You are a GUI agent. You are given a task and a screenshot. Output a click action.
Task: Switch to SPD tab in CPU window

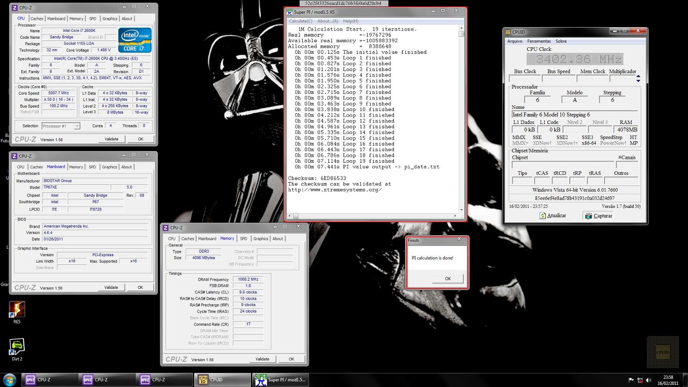tap(92, 19)
